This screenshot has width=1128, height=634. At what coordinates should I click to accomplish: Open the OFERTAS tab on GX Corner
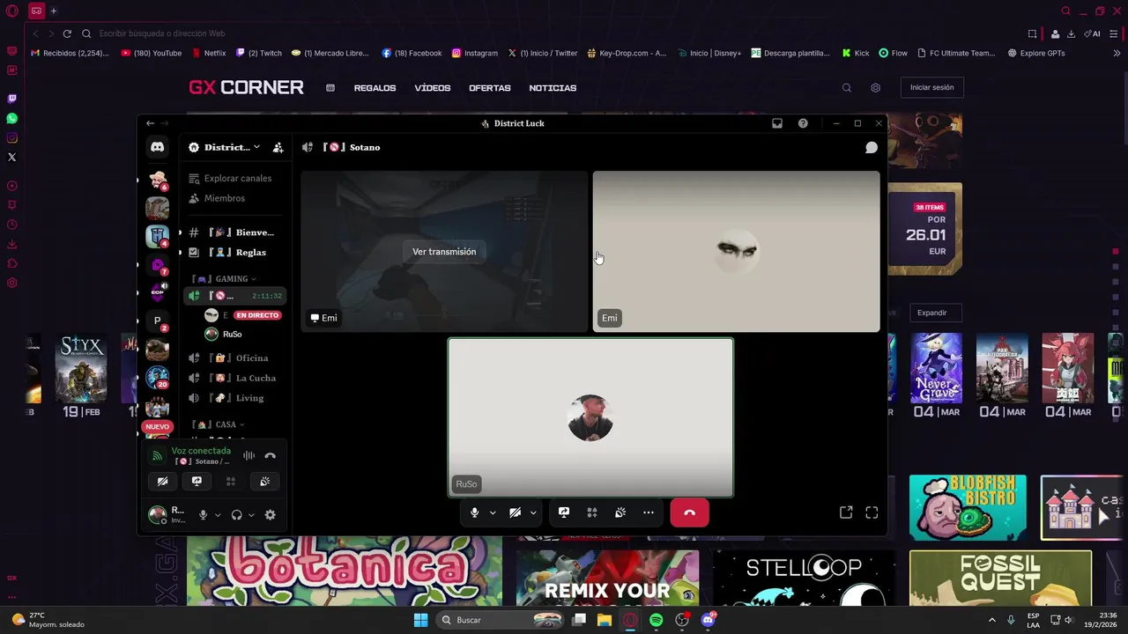pos(490,88)
